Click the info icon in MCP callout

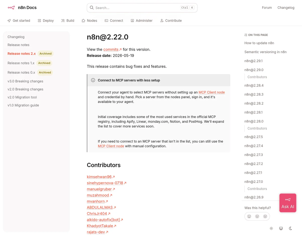93,80
